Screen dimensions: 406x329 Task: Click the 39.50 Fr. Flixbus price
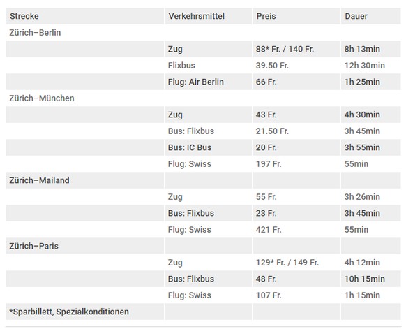coord(272,66)
